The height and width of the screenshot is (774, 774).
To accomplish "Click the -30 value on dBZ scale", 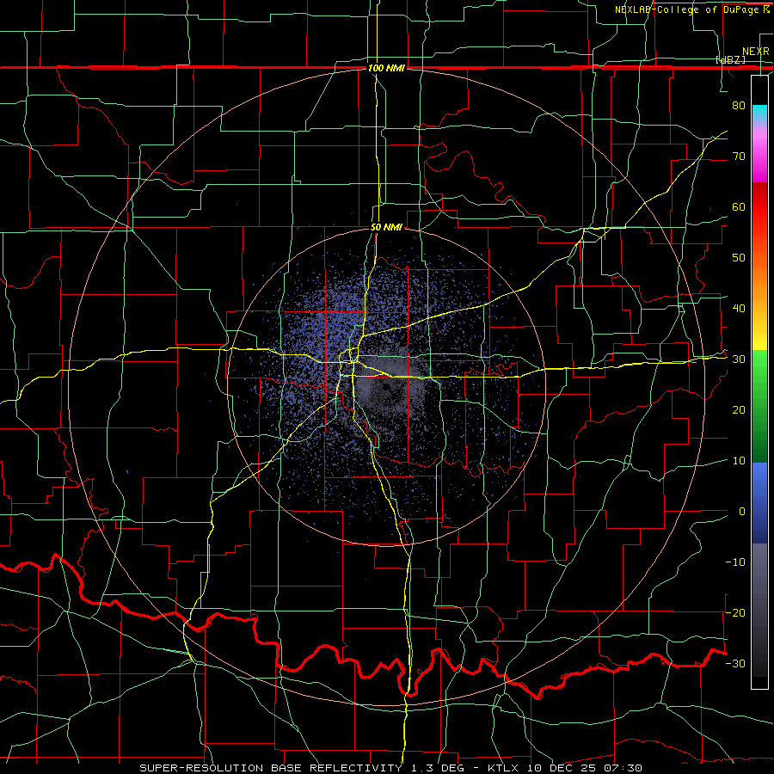I will (x=735, y=663).
